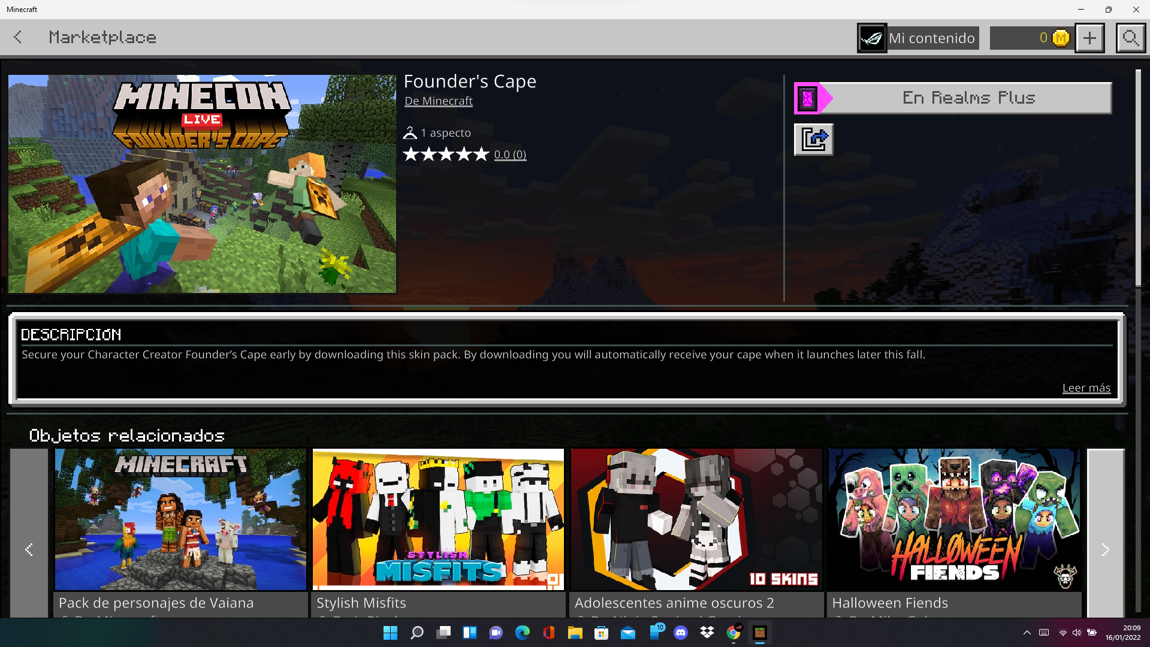Open the Halloween Fiends skin pack thumbnail
The width and height of the screenshot is (1150, 647).
954,519
